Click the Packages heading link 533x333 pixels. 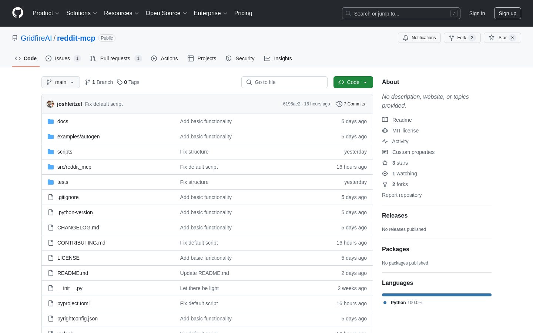point(396,249)
